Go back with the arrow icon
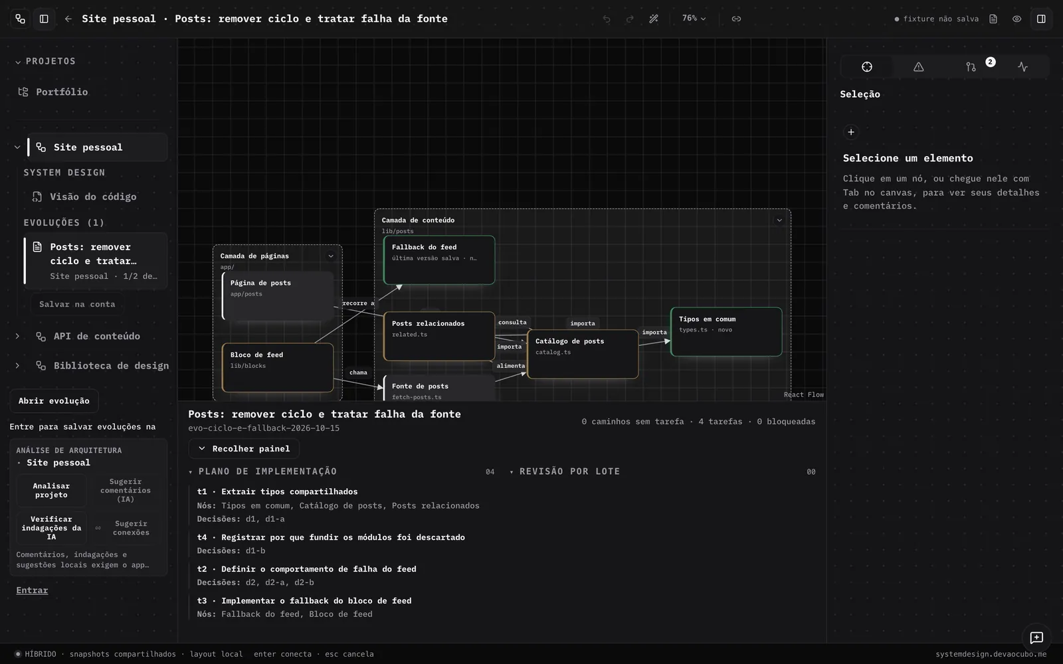1063x664 pixels. click(68, 19)
